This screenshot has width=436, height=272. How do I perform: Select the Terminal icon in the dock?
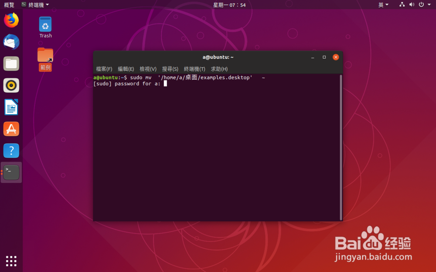pos(11,172)
